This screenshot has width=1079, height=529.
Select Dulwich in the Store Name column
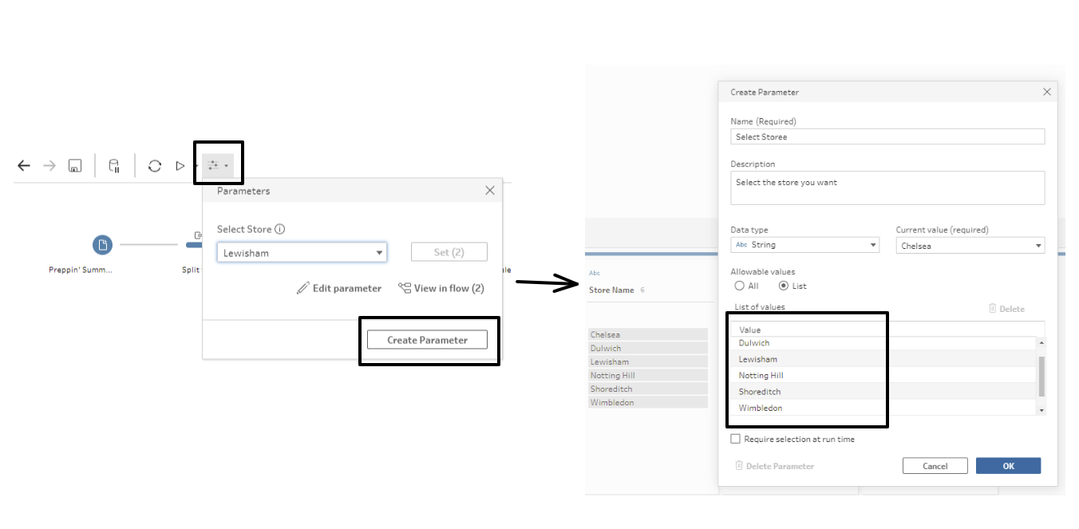click(x=648, y=348)
